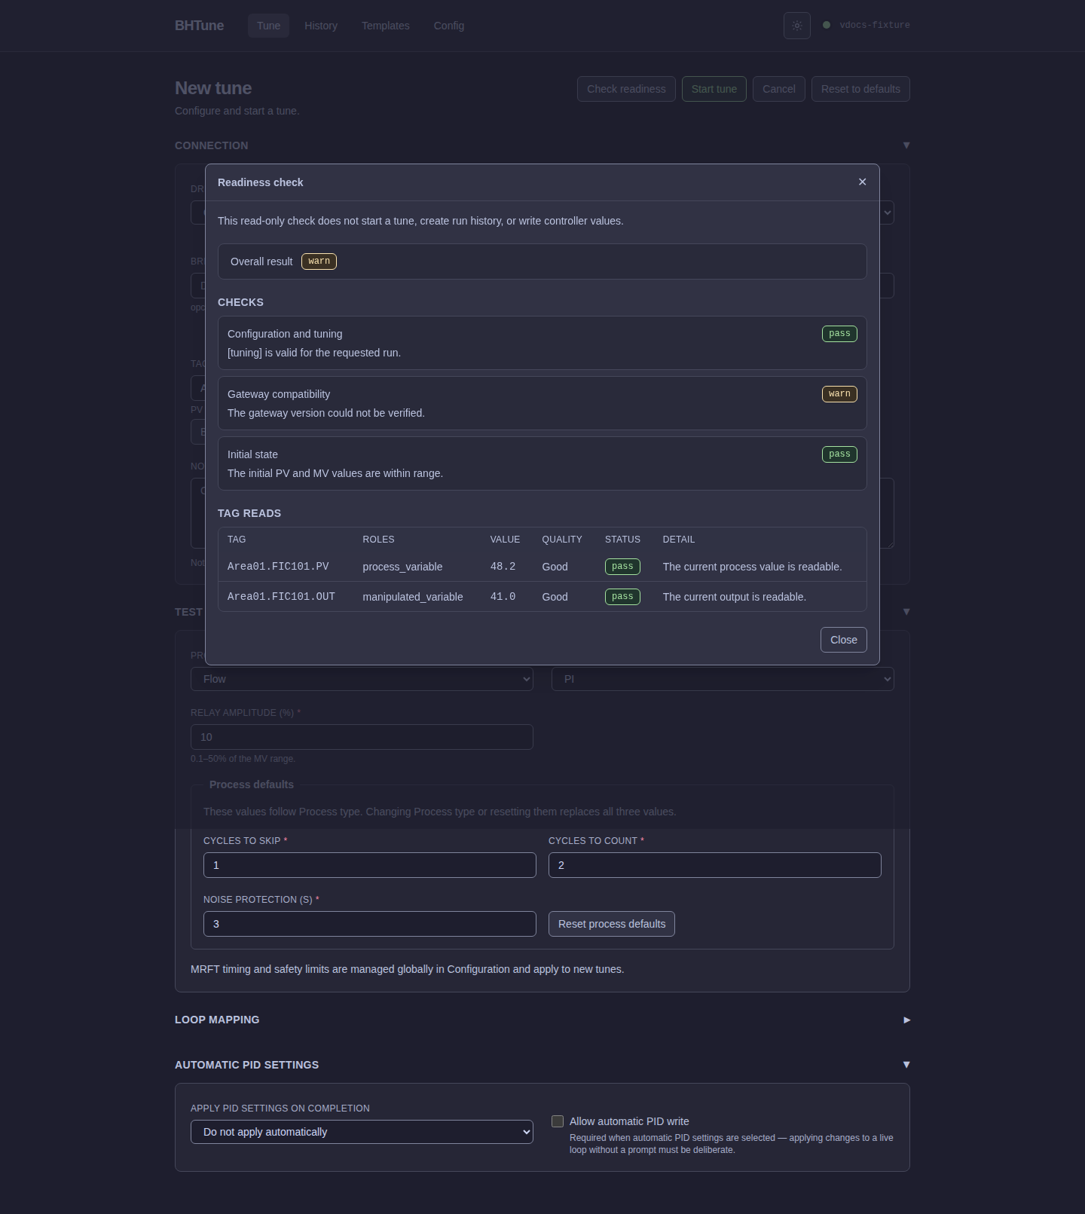The image size is (1085, 1214).
Task: Open the Tune tab
Action: pyautogui.click(x=268, y=26)
